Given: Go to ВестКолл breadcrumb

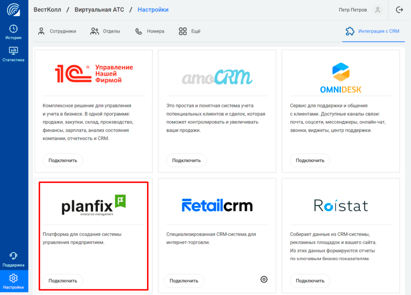Looking at the screenshot, I should 47,10.
